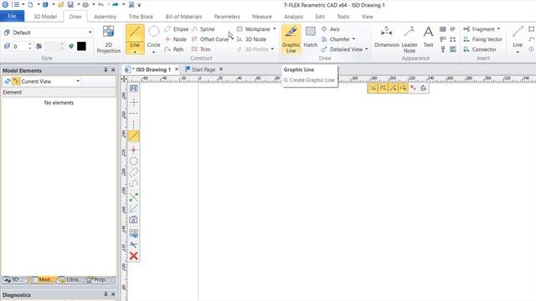536x301 pixels.
Task: Open the Current View dropdown
Action: tap(78, 81)
